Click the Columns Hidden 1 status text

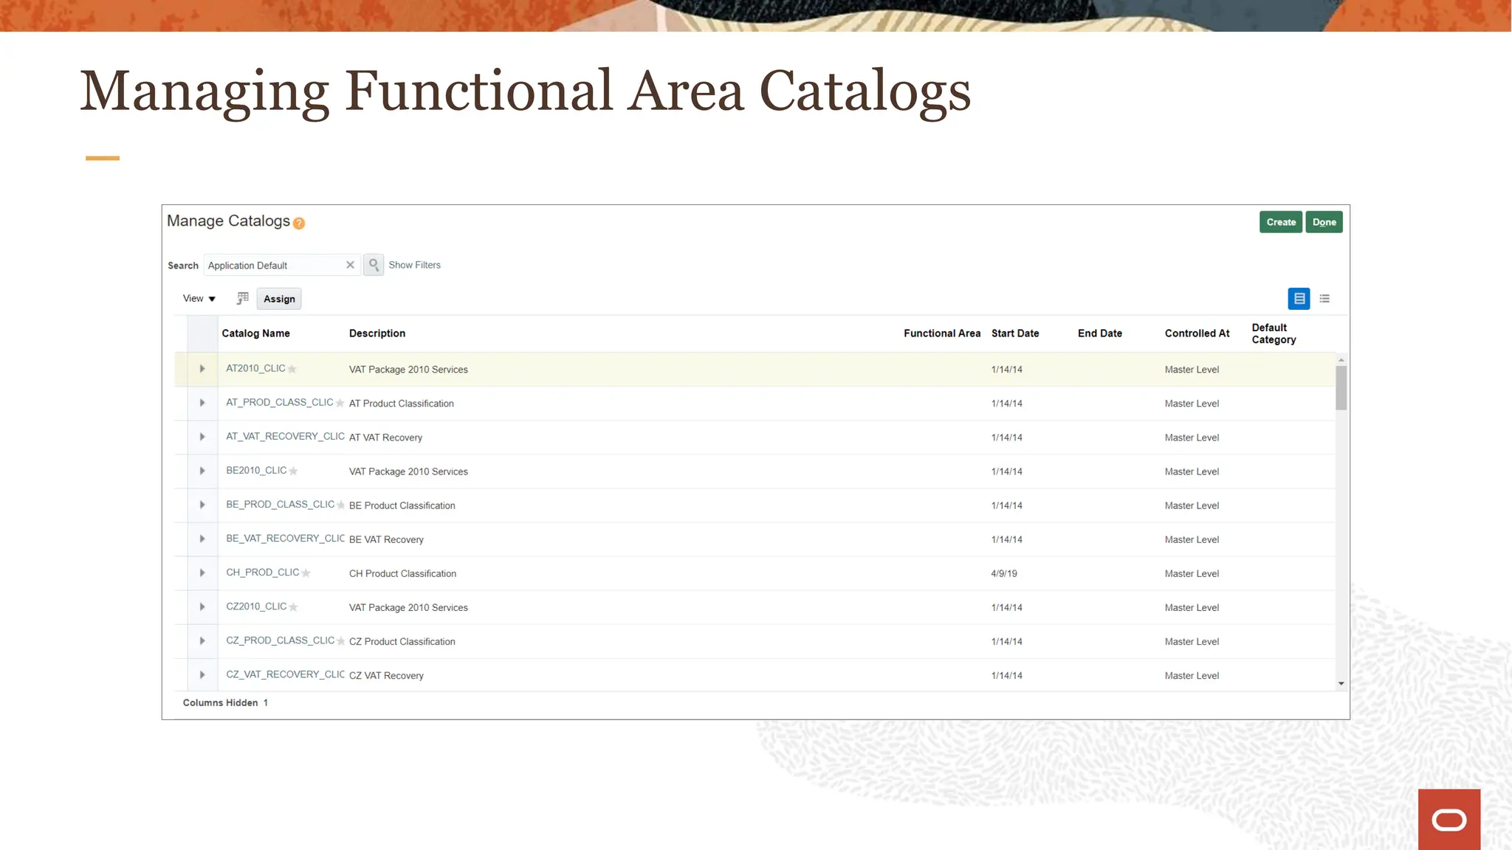[x=225, y=702]
